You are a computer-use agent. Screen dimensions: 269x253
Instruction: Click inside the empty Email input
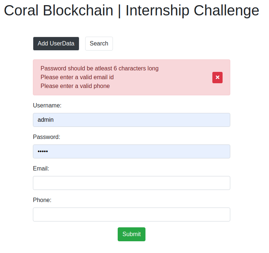point(132,183)
